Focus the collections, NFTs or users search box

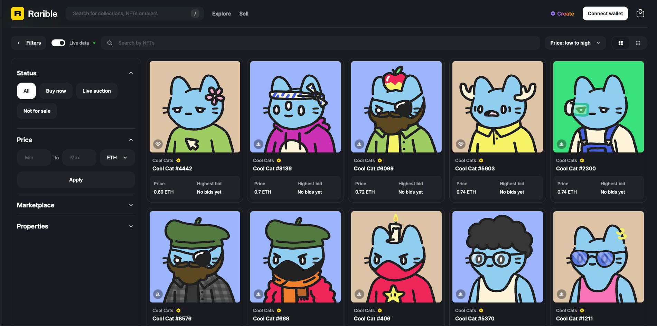[x=135, y=13]
